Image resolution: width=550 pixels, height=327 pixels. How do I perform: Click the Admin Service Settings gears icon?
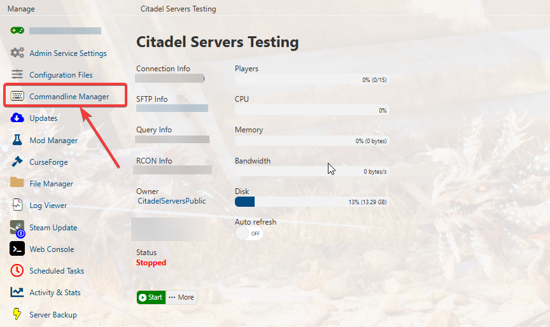(x=17, y=53)
